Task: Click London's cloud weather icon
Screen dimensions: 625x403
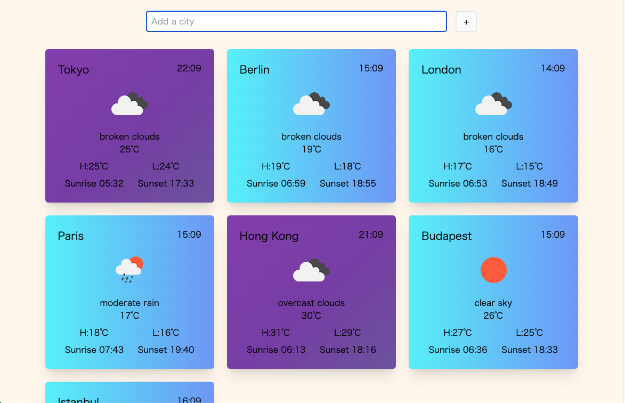Action: click(493, 104)
